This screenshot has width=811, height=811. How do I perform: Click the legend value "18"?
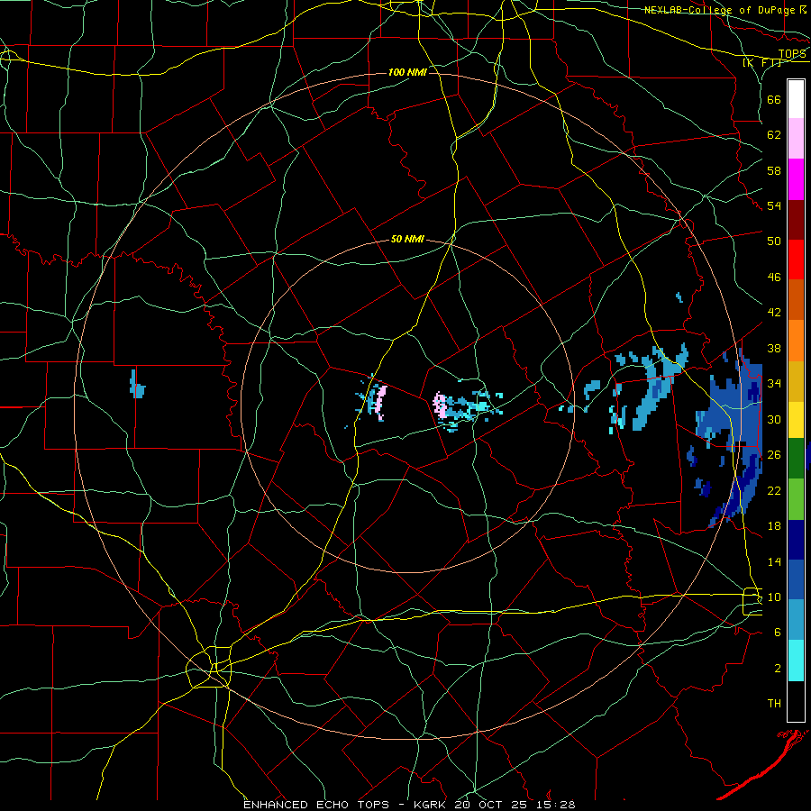pos(774,526)
